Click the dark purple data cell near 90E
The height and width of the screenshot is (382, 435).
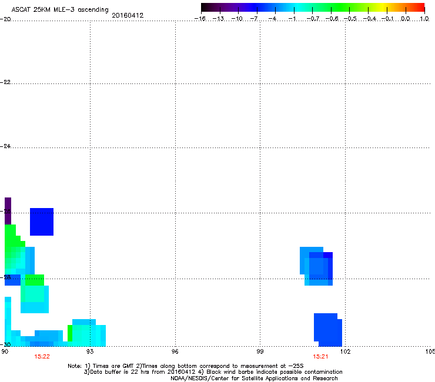8,211
